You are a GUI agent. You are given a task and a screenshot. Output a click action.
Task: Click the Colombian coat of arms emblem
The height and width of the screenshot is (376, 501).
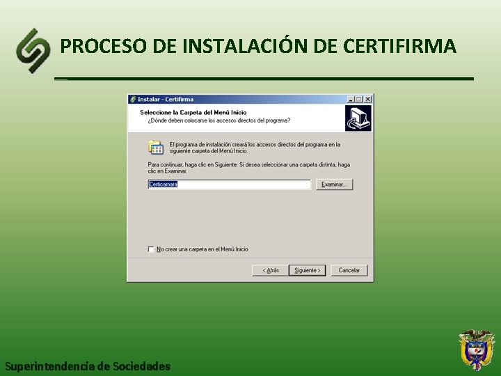(x=477, y=350)
